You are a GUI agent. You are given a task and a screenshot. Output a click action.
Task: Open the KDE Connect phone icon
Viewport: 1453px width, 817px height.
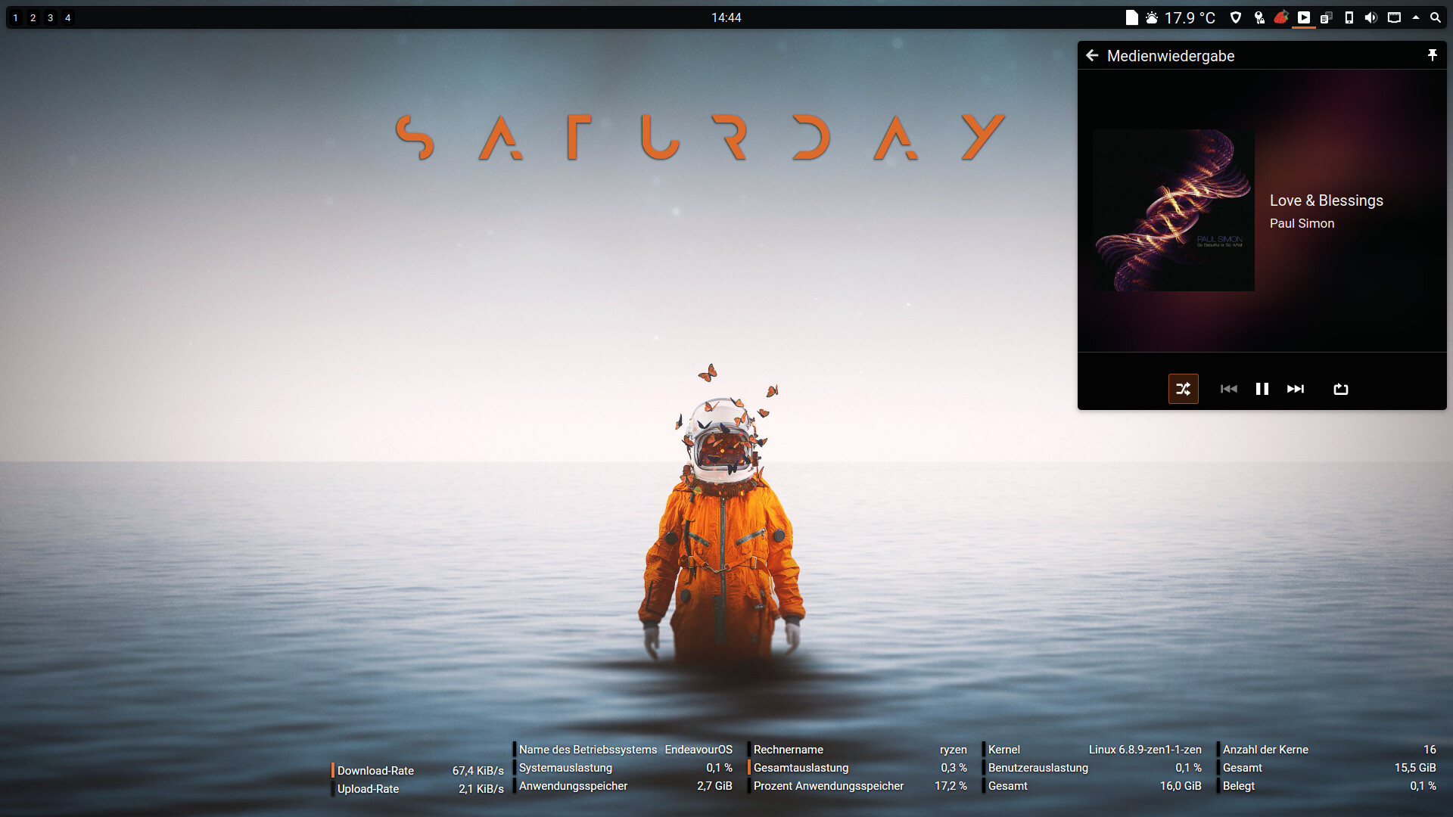click(1349, 17)
